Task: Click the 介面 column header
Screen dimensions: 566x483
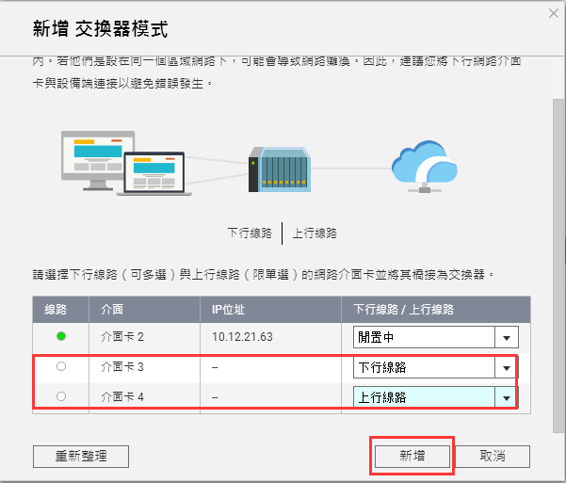Action: tap(113, 309)
